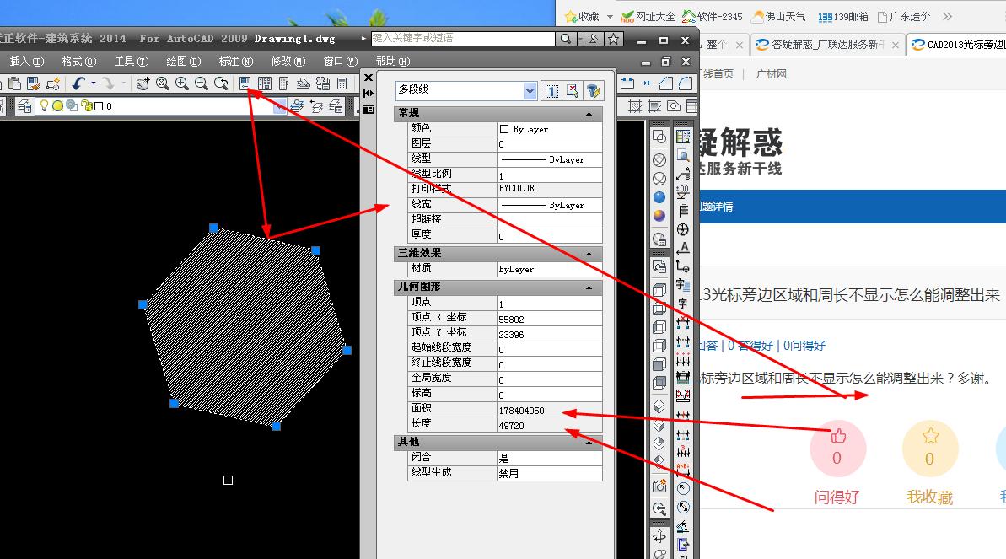
Task: Toggle auto-hide on Properties palette
Action: pyautogui.click(x=369, y=93)
